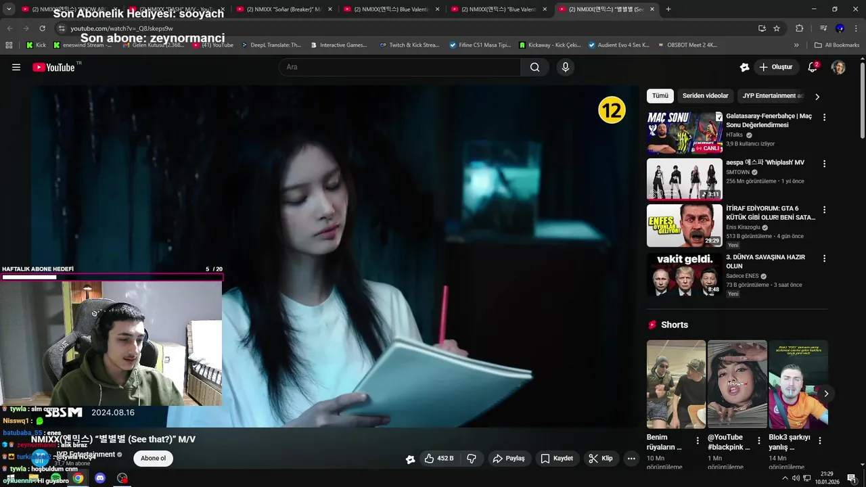Click the HTalks channel name
The height and width of the screenshot is (487, 866).
(x=735, y=135)
